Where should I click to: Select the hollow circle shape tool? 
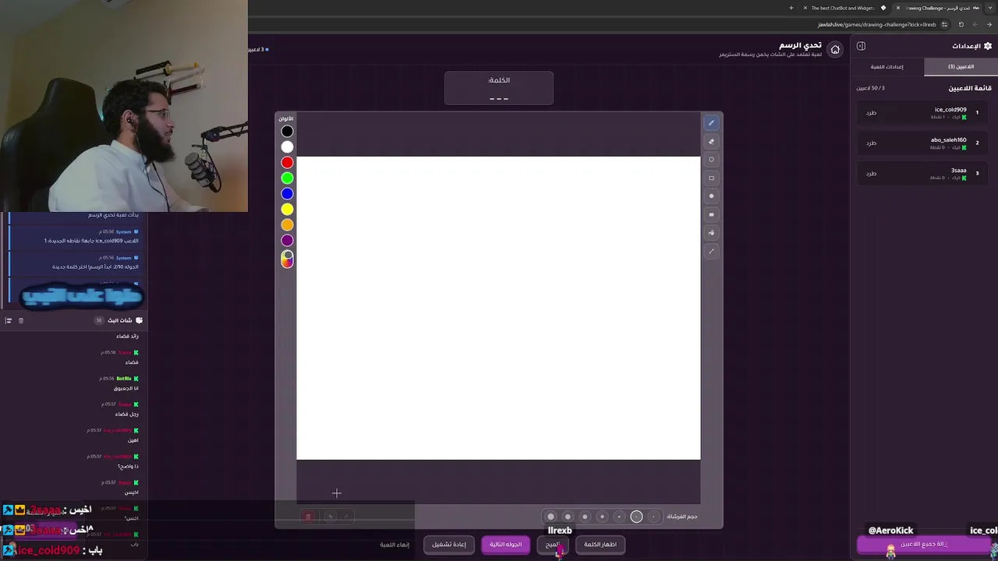point(711,160)
